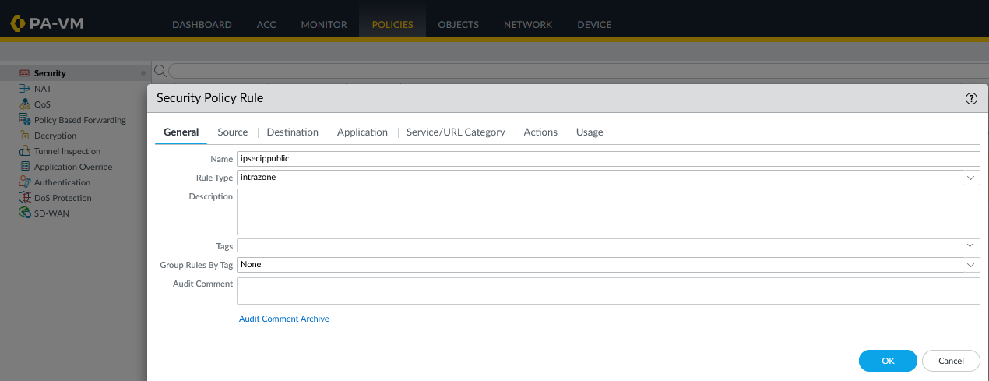Click the Decryption lock icon
The image size is (989, 381).
[x=24, y=136]
